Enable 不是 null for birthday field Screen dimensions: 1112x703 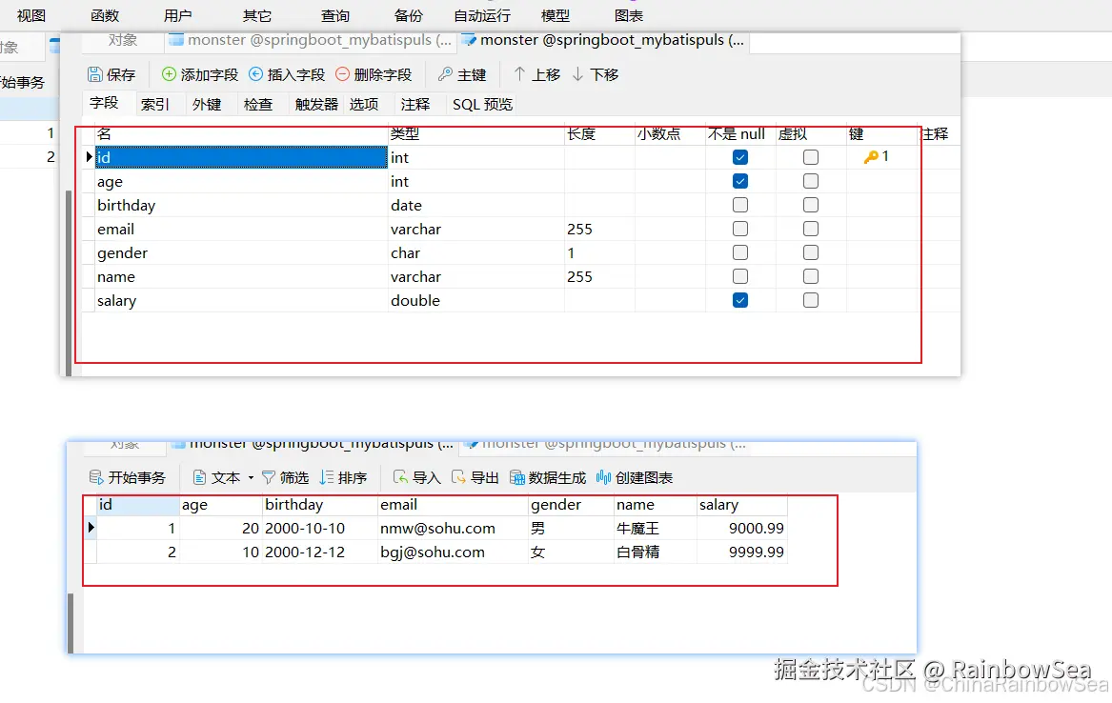pyautogui.click(x=739, y=204)
